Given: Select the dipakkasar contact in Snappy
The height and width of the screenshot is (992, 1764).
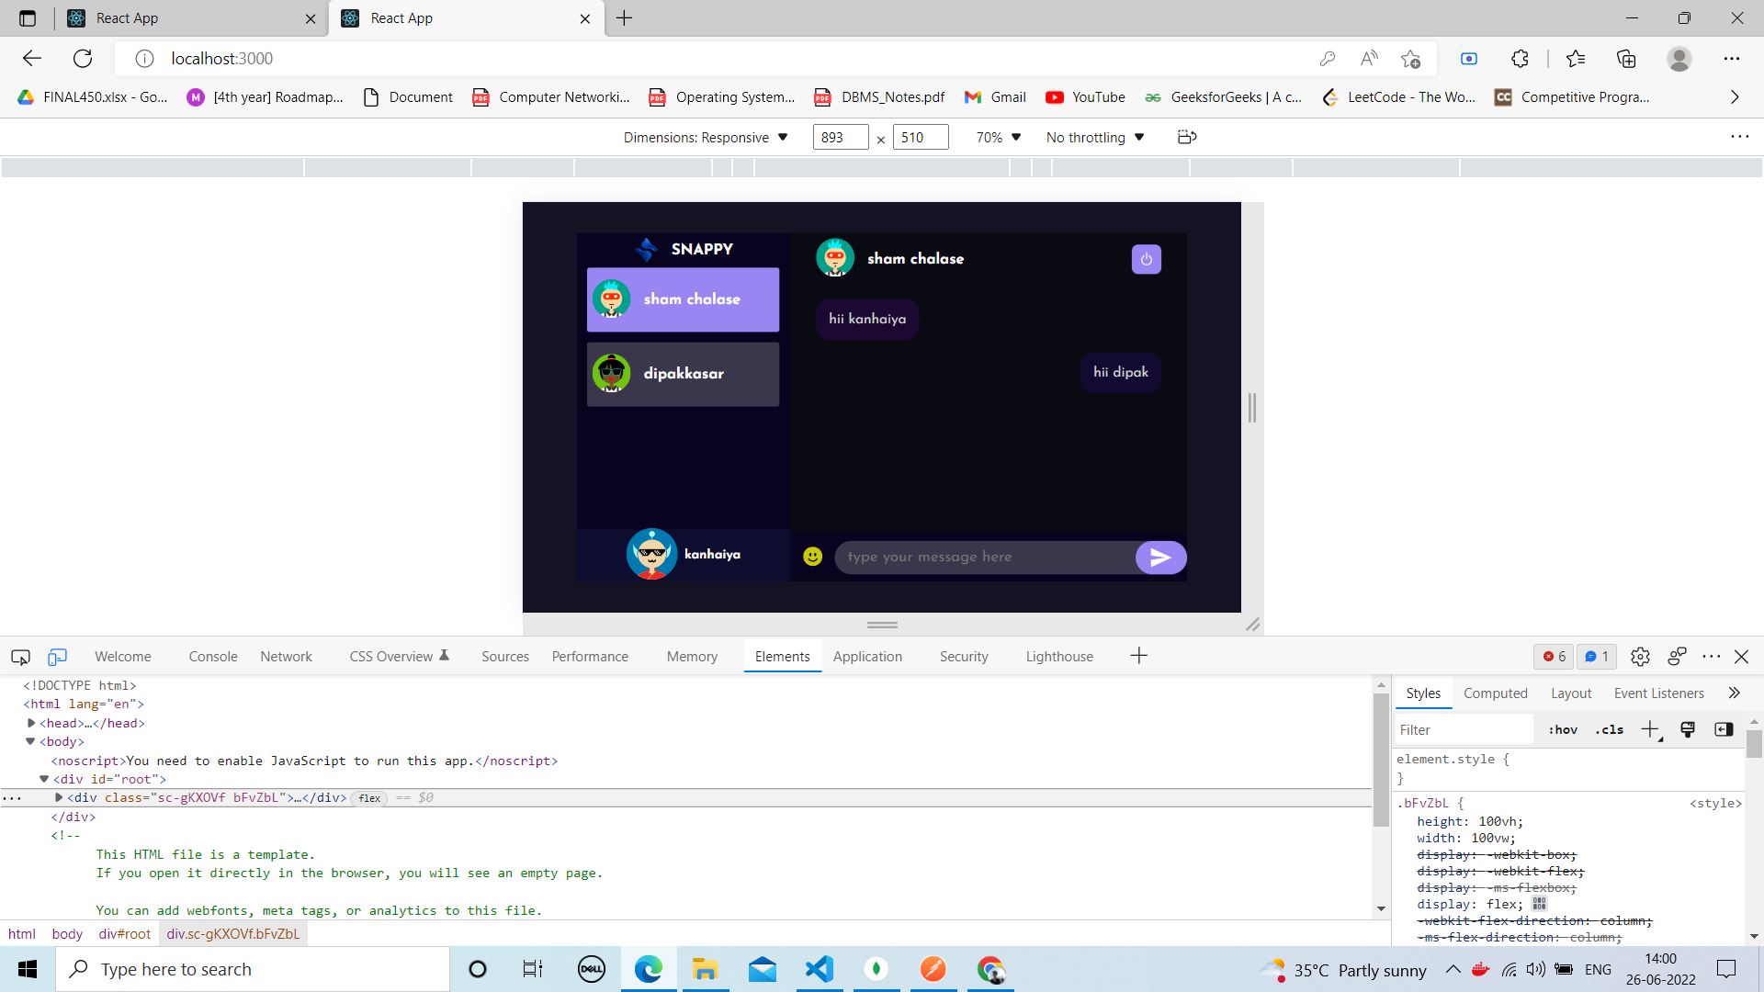Looking at the screenshot, I should coord(683,374).
